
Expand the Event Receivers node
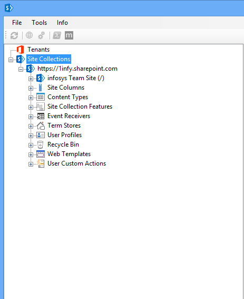(31, 117)
